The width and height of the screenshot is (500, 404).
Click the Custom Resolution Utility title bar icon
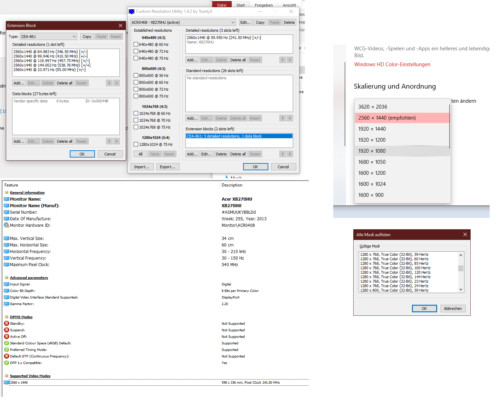coord(132,11)
